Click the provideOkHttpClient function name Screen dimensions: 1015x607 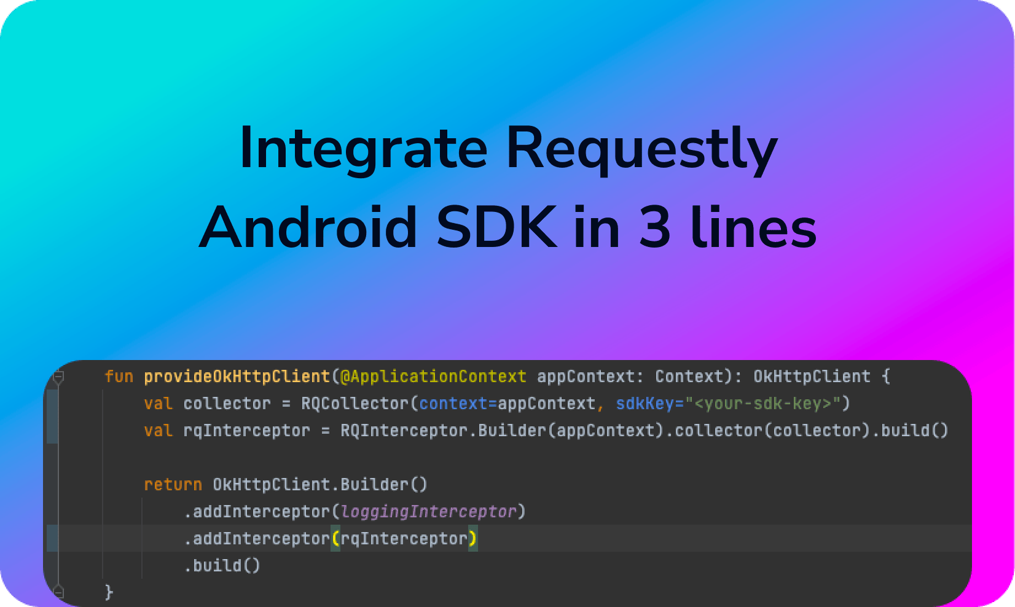click(x=237, y=377)
